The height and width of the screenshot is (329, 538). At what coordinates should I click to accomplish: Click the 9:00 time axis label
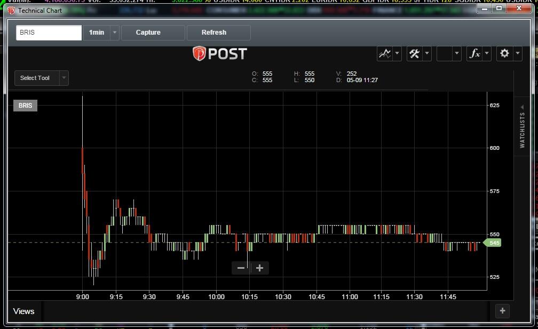[x=82, y=297]
